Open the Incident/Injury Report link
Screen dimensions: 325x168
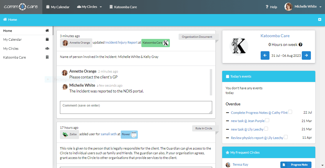pos(121,43)
